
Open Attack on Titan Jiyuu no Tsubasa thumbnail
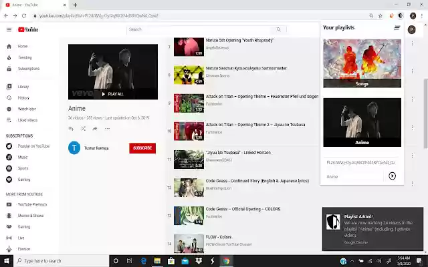(x=189, y=131)
